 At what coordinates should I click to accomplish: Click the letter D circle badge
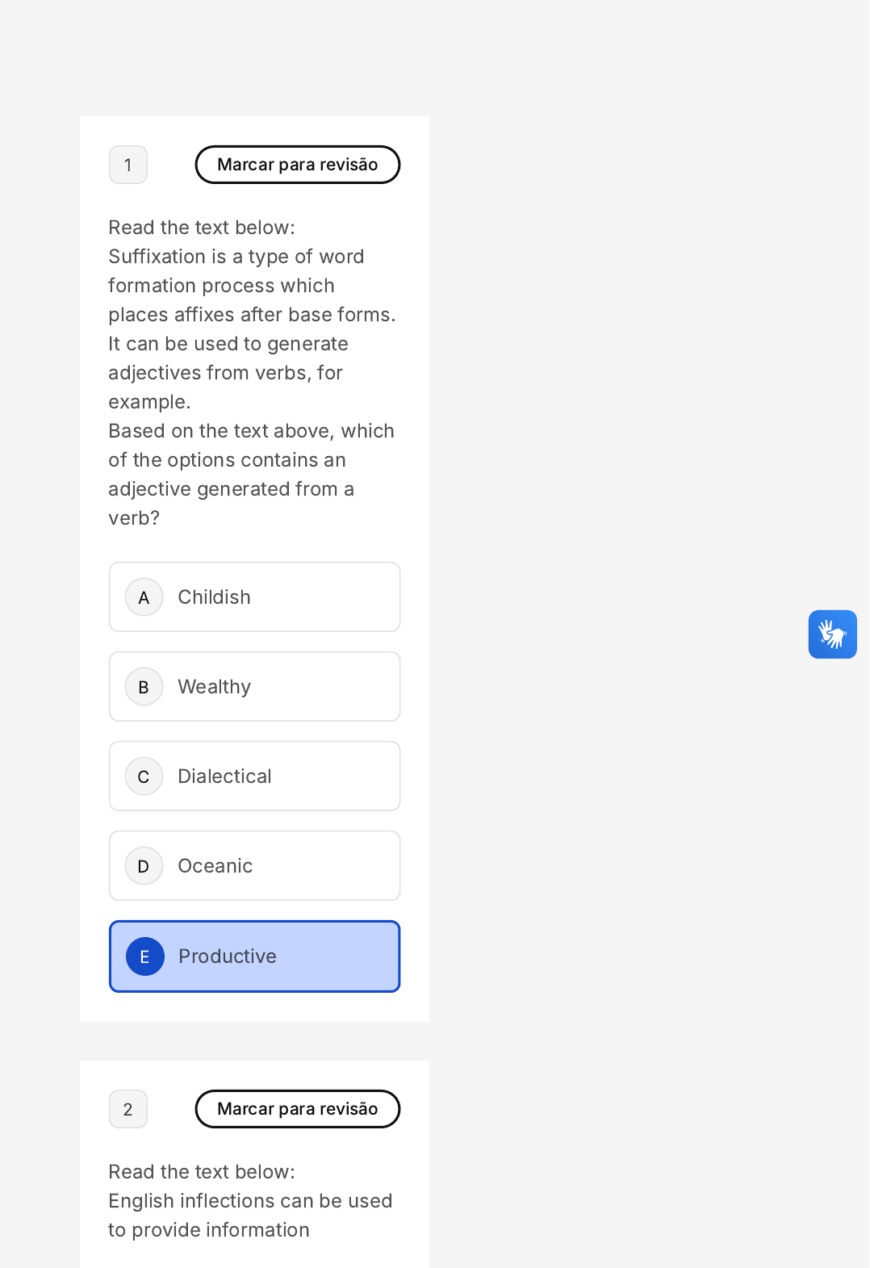(x=144, y=866)
